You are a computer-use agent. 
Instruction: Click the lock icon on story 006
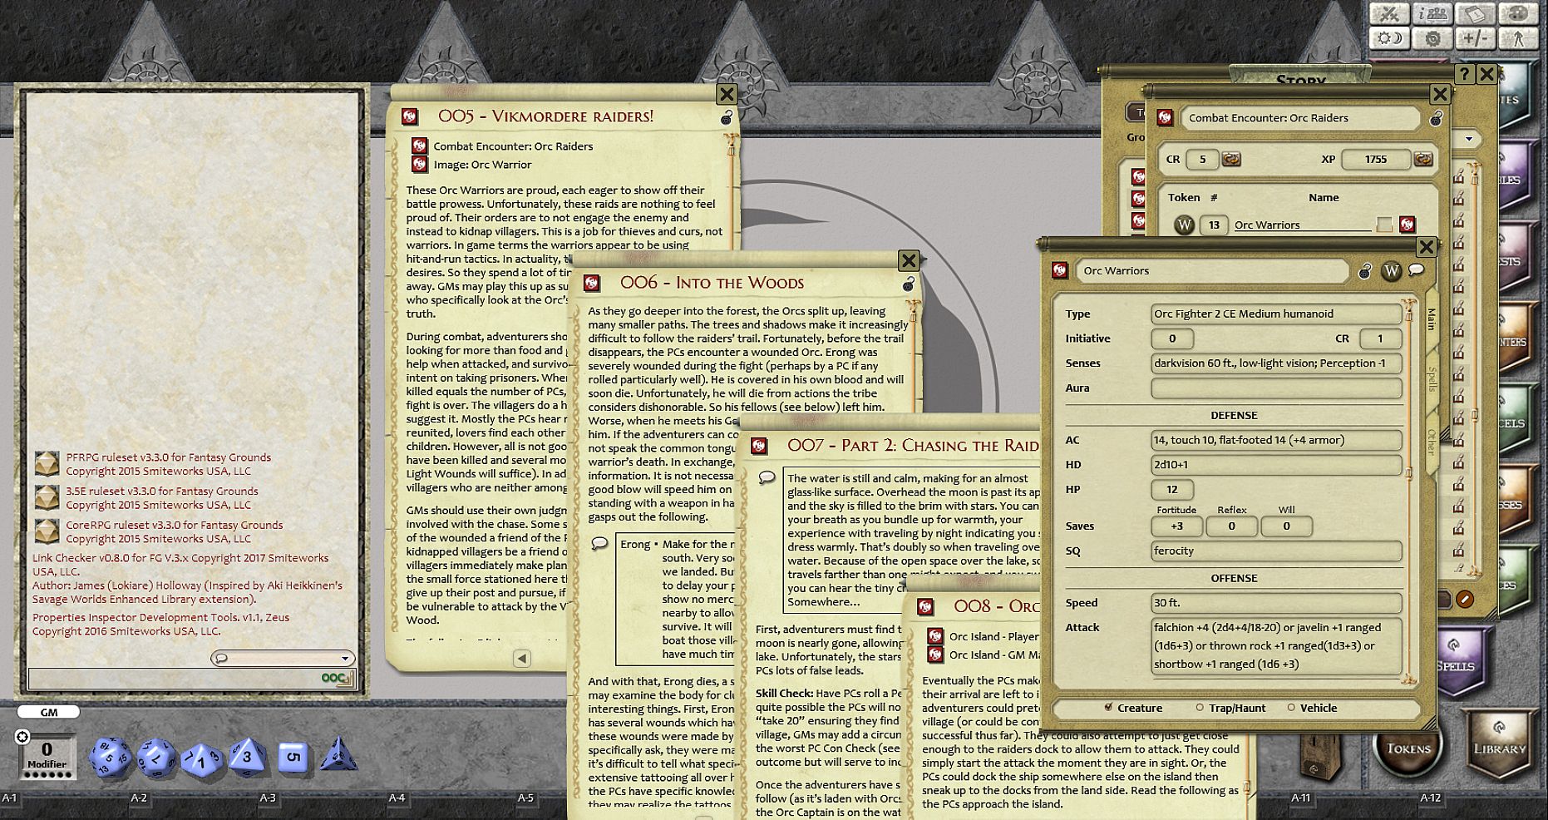909,284
